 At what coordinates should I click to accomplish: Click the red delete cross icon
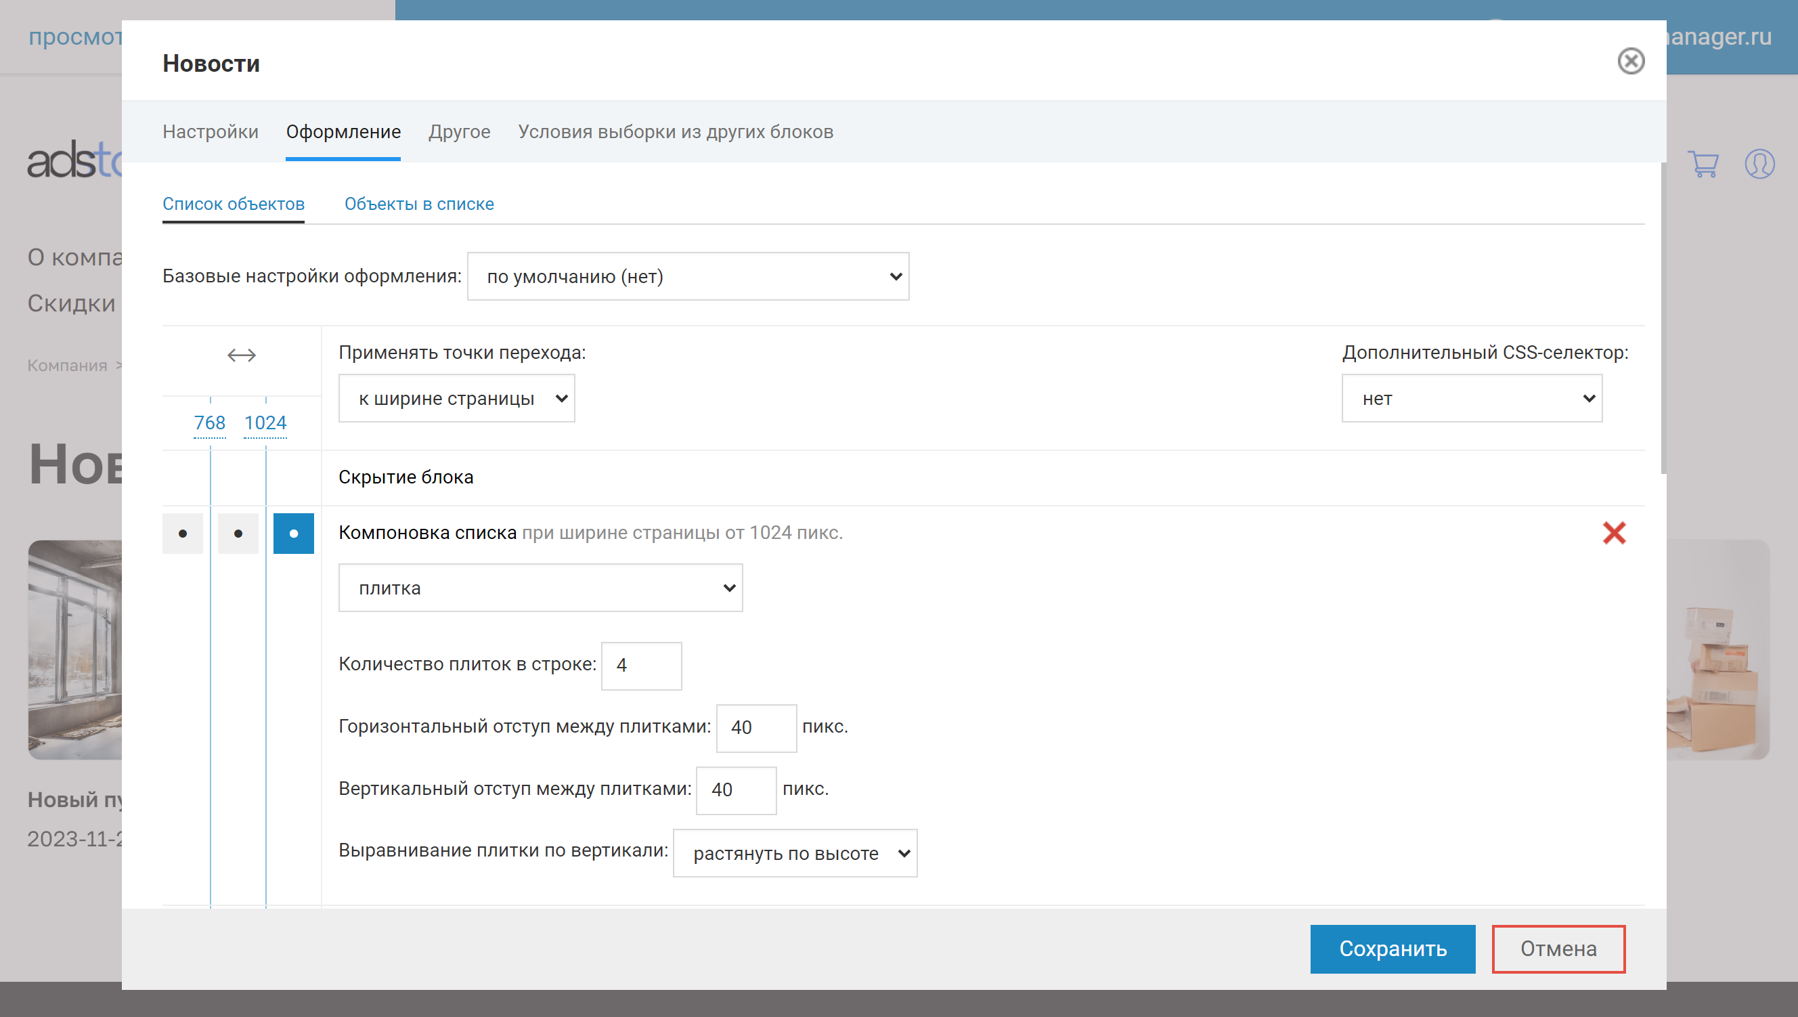click(x=1614, y=533)
